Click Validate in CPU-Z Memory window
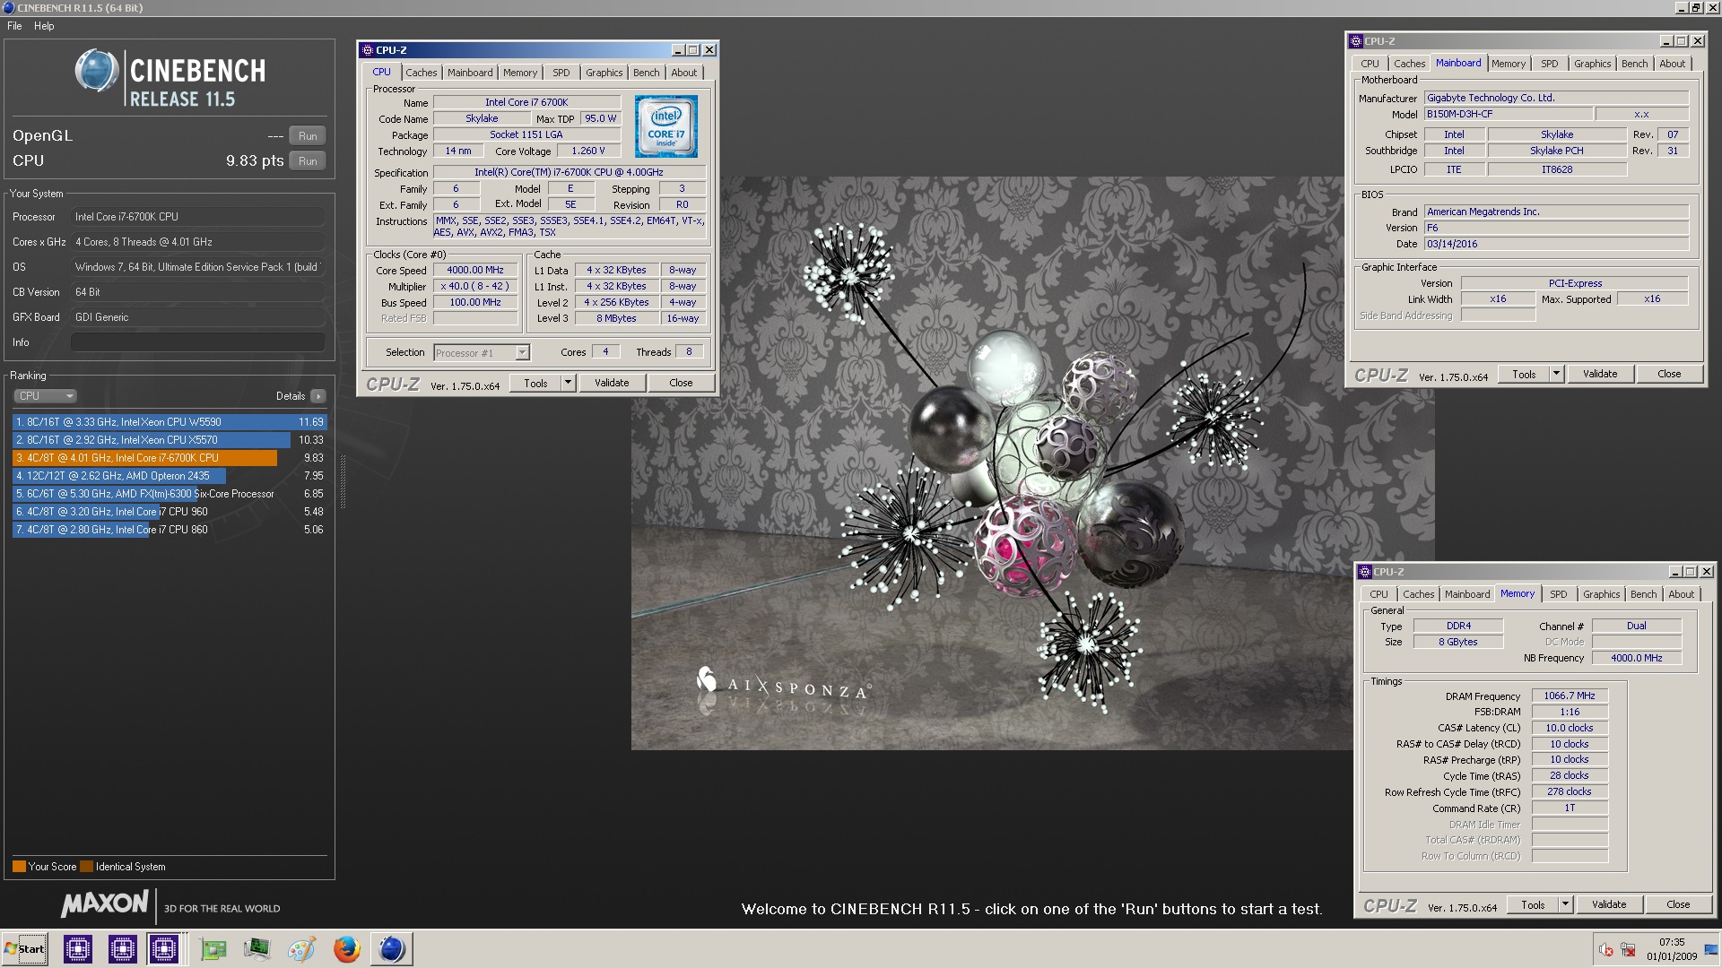1722x968 pixels. (x=1609, y=905)
